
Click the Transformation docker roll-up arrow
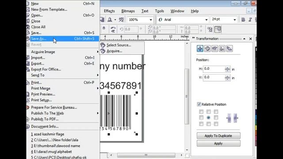point(244,39)
